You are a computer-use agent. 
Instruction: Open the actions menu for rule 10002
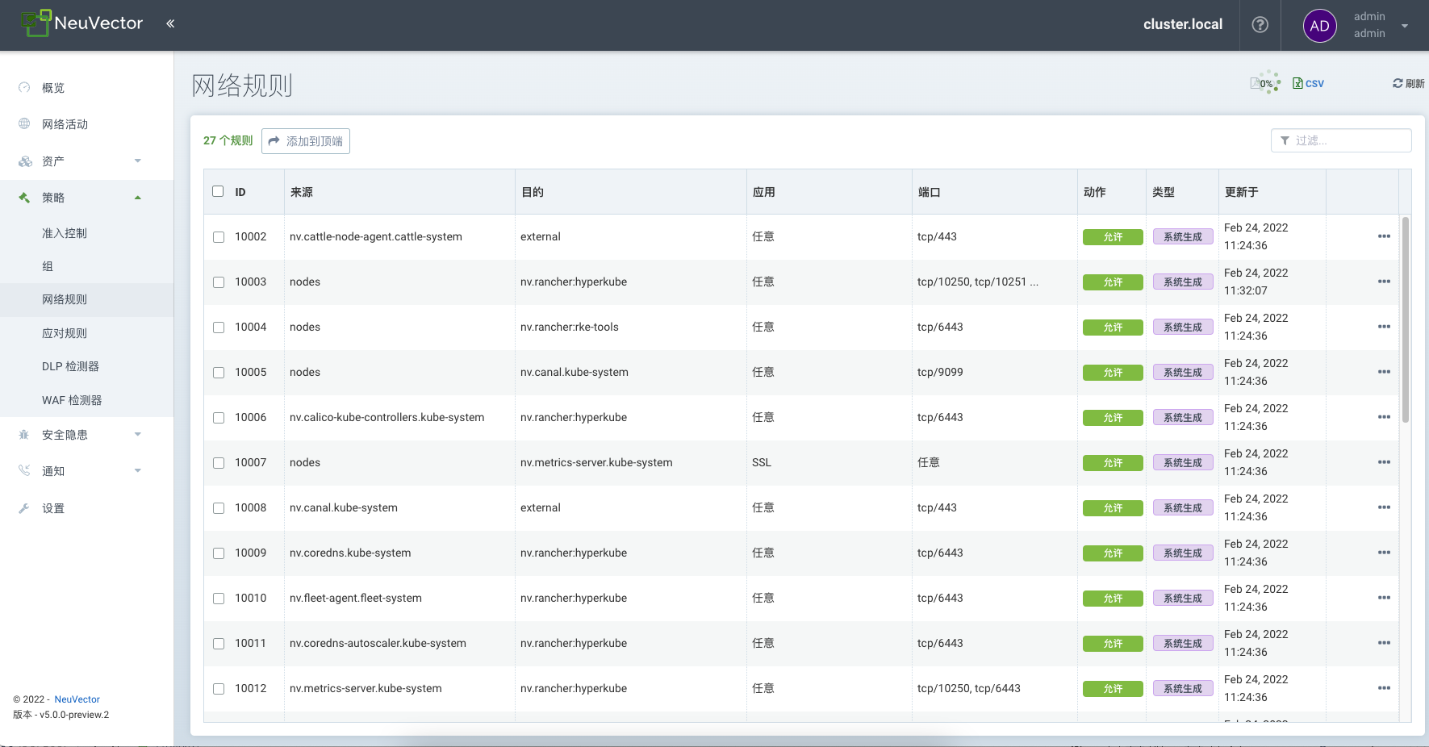point(1384,236)
